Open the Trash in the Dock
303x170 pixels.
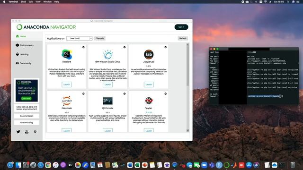(x=293, y=165)
